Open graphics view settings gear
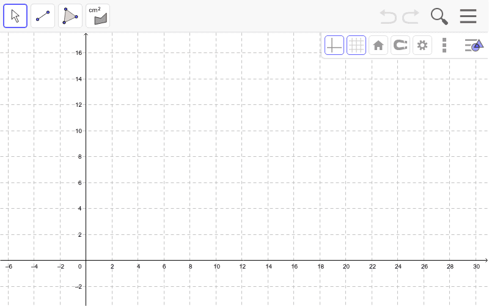This screenshot has width=489, height=307. coord(422,45)
